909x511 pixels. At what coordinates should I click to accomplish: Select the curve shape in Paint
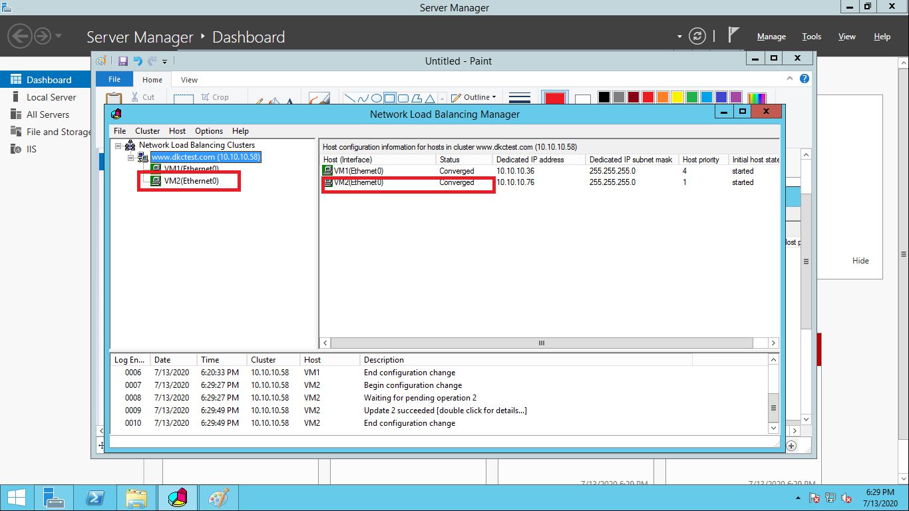tap(363, 98)
